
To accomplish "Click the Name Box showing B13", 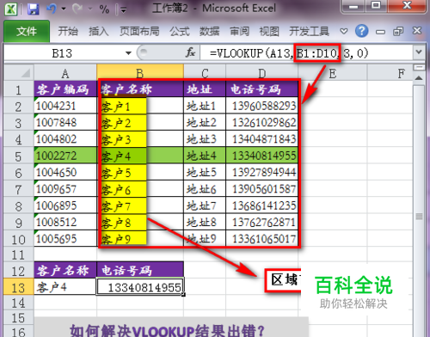I will (62, 53).
